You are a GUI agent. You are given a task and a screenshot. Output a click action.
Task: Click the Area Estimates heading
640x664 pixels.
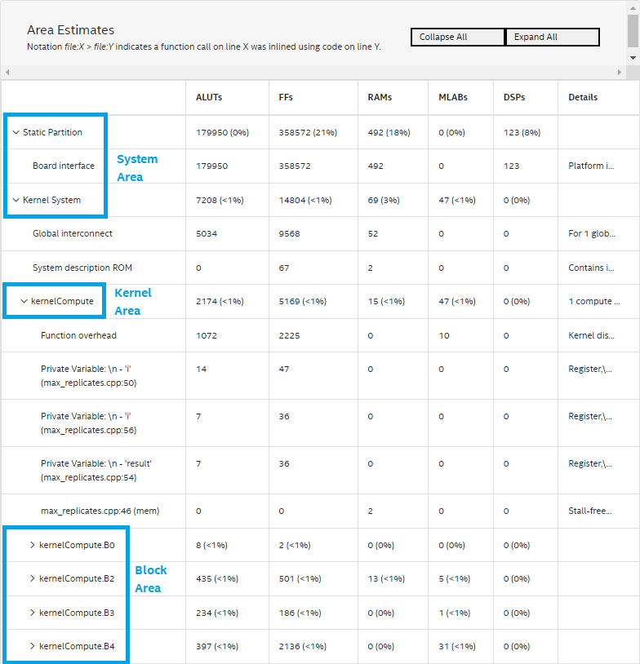pos(71,30)
